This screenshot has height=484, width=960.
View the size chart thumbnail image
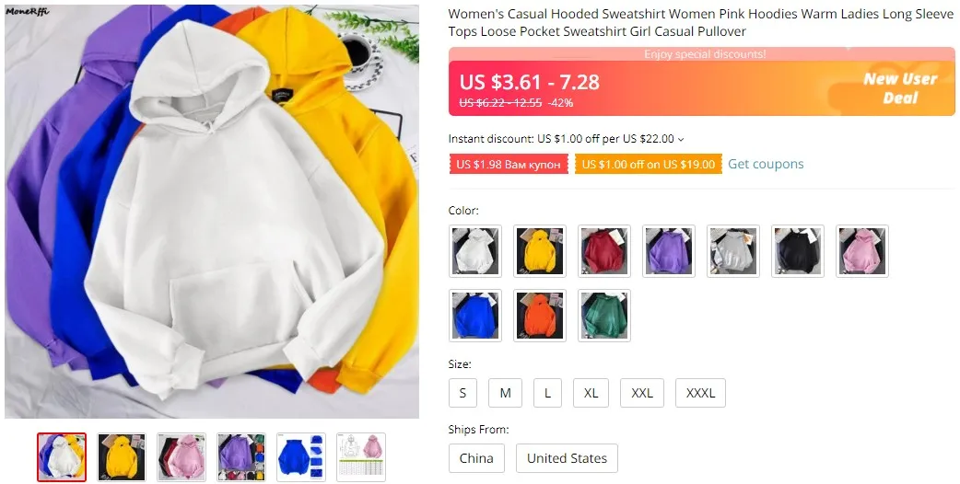point(361,457)
